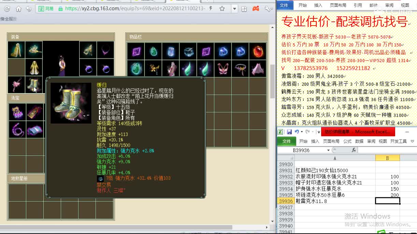This screenshot has width=417, height=234.
Task: Click the 7级 gem icon in tooltip
Action: 100,179
